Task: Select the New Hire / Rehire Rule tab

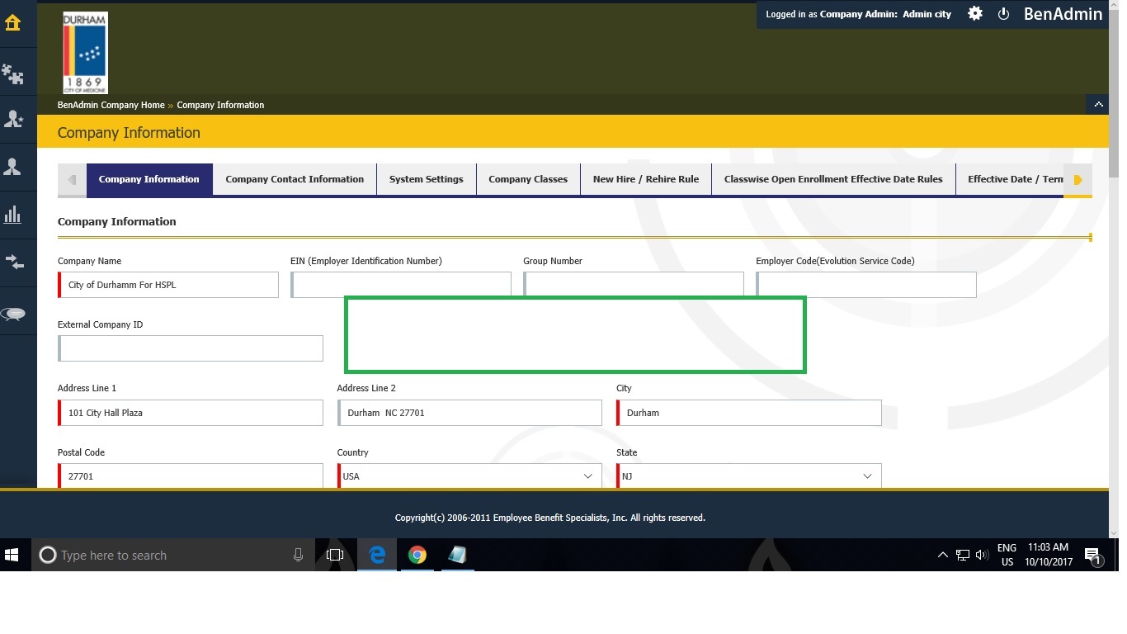Action: click(645, 179)
